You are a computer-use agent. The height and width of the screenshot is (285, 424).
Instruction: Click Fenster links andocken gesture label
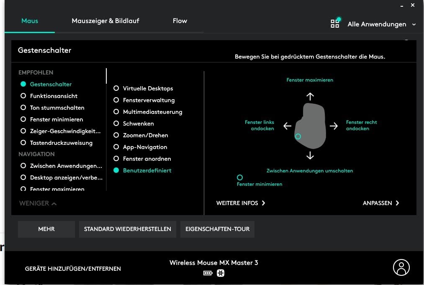point(260,125)
